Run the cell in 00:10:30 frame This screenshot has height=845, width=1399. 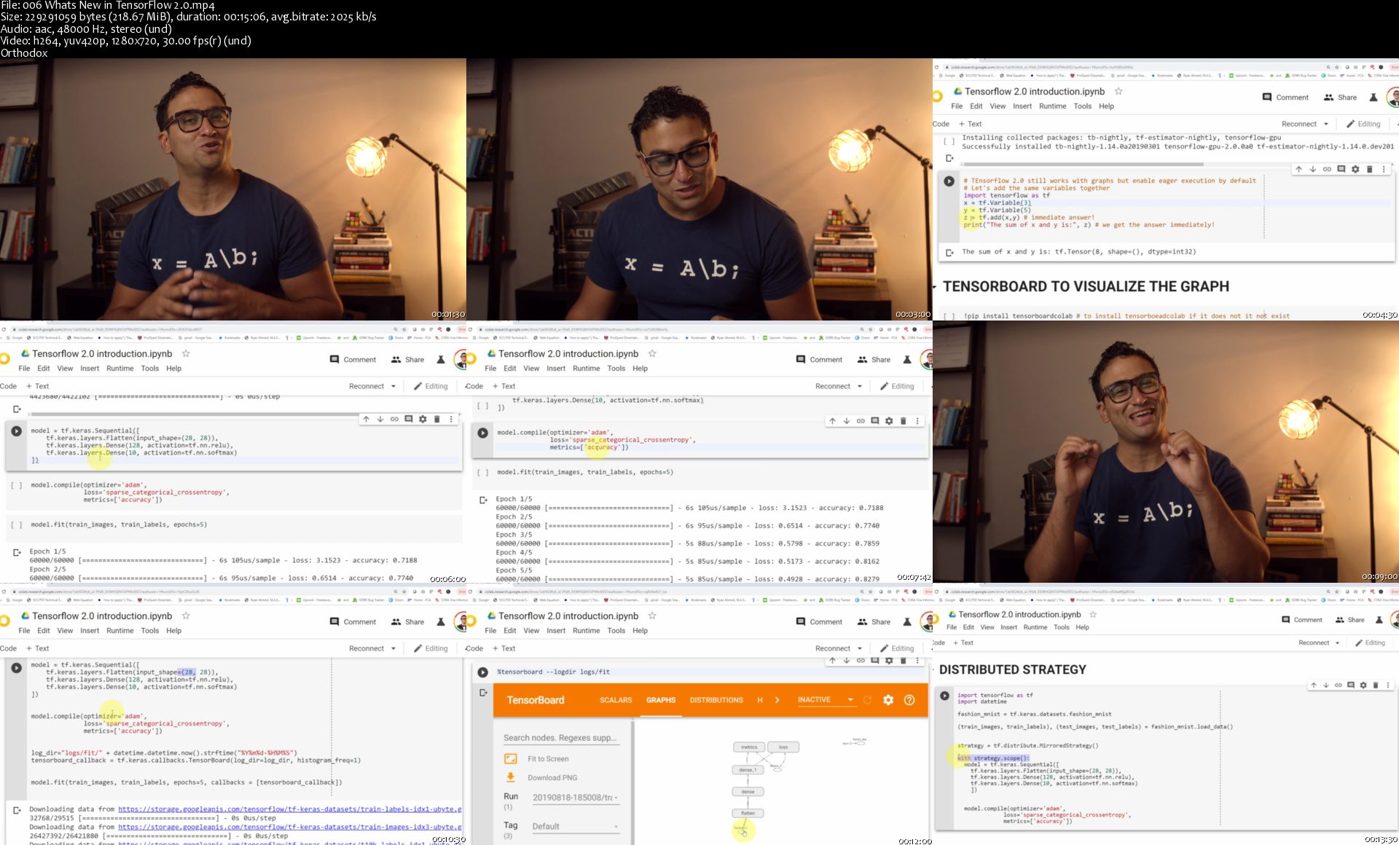pos(16,668)
